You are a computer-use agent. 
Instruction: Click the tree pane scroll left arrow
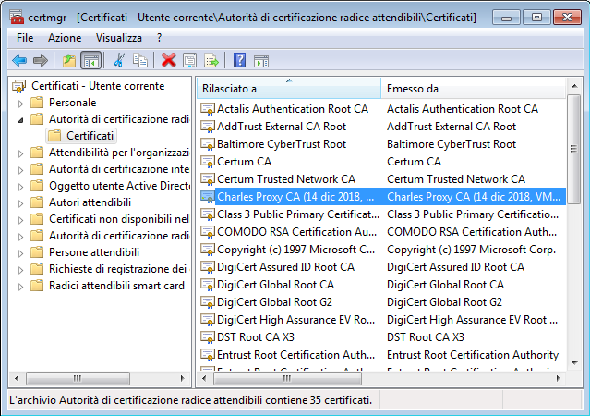coord(17,378)
